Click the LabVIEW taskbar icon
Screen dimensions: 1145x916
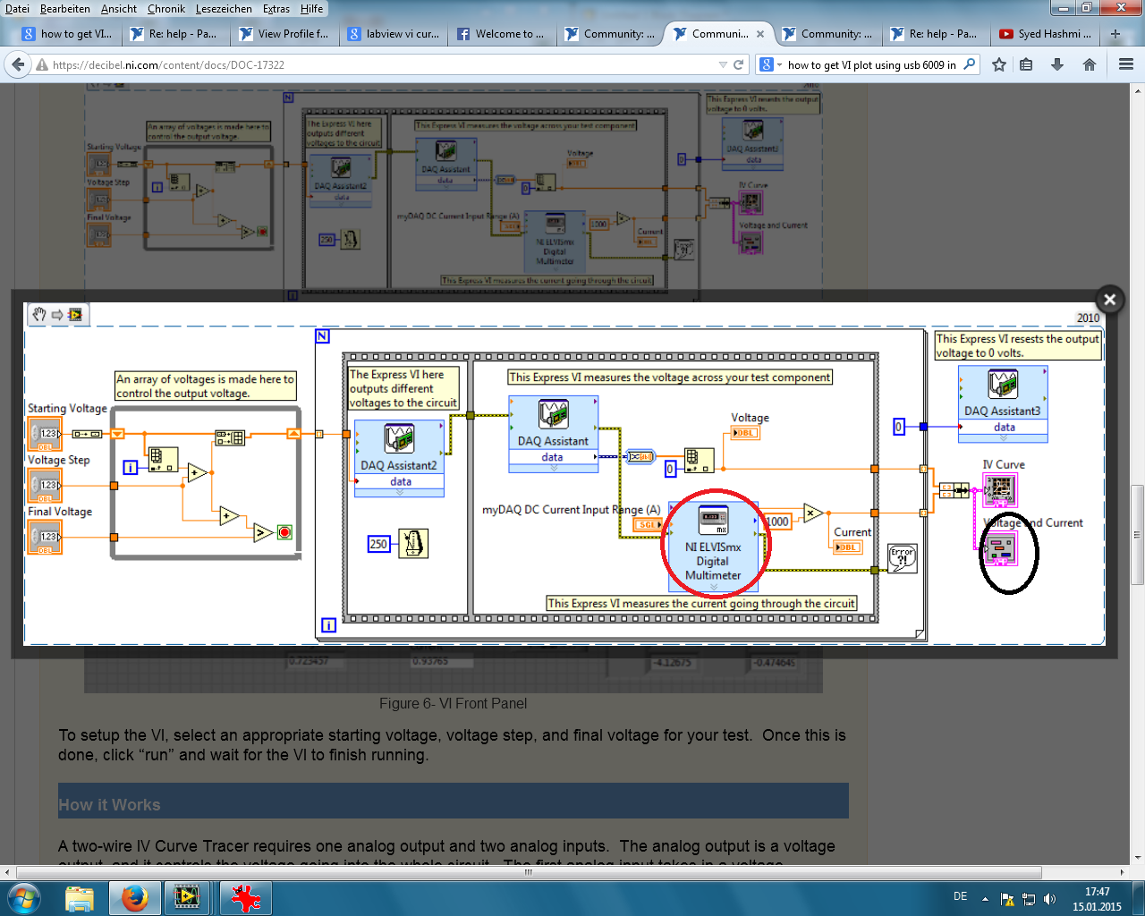click(187, 898)
